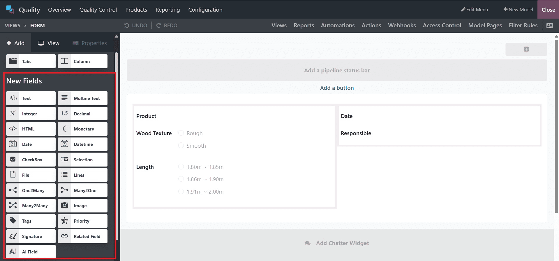Viewport: 559px width, 261px height.
Task: Undo the last change
Action: 136,25
